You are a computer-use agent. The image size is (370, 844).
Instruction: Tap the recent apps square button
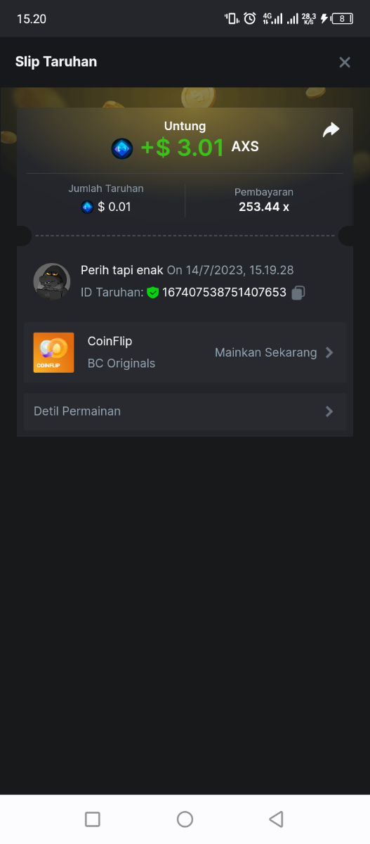point(92,819)
